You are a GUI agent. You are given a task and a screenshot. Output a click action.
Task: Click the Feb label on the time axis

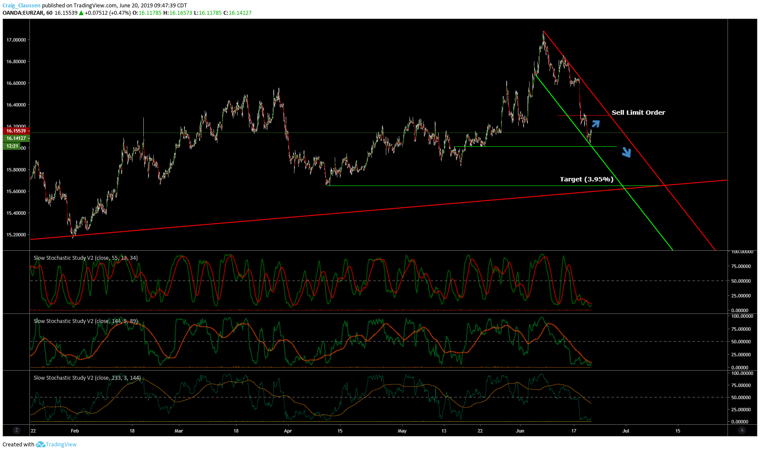tap(75, 431)
